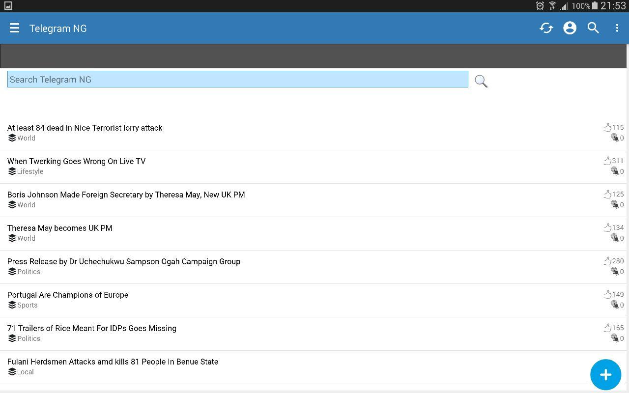Open 'When Twerking Goes Wrong On Live TV'
The height and width of the screenshot is (393, 629).
pos(77,161)
